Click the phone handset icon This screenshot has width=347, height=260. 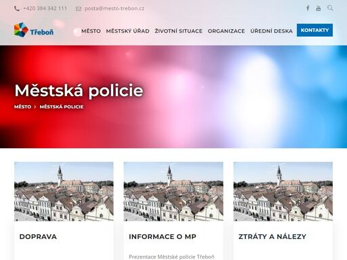coord(17,9)
